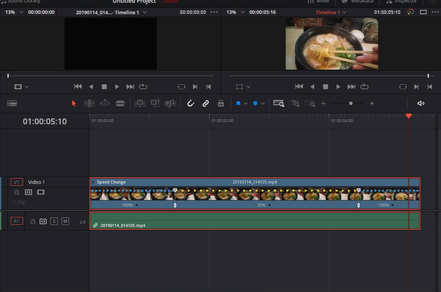This screenshot has height=292, width=441.
Task: Select the Blade Edit Mode tool
Action: [120, 103]
